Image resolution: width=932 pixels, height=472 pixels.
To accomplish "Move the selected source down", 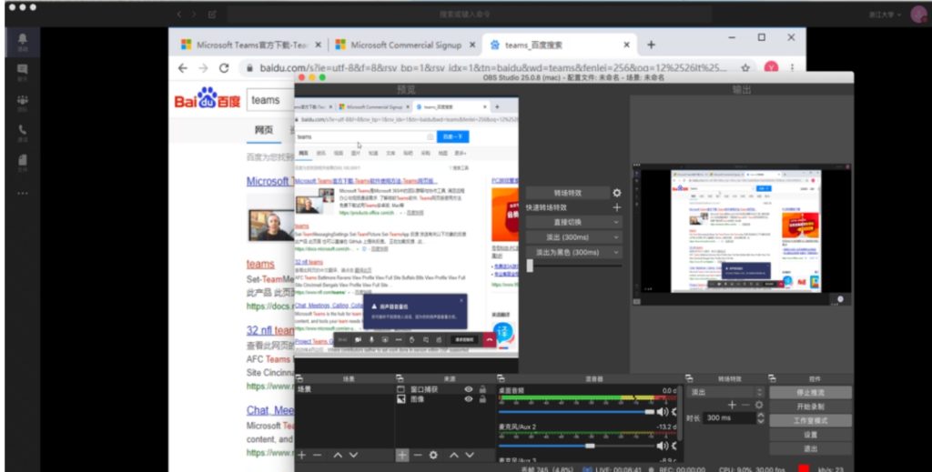I will (x=470, y=455).
